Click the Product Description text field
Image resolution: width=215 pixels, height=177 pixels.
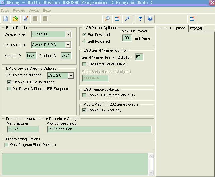[x=99, y=129]
